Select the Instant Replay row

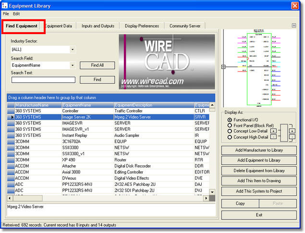(108, 135)
